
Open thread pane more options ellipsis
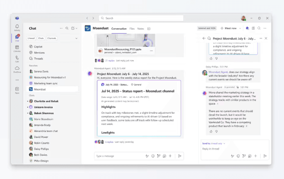261,38
